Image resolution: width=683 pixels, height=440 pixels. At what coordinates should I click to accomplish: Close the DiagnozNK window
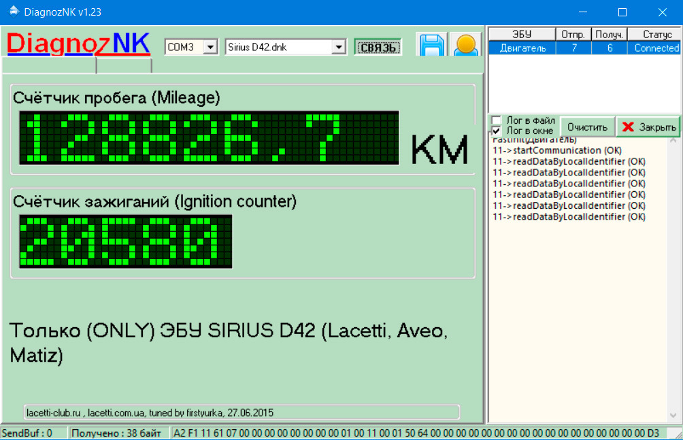(x=662, y=12)
